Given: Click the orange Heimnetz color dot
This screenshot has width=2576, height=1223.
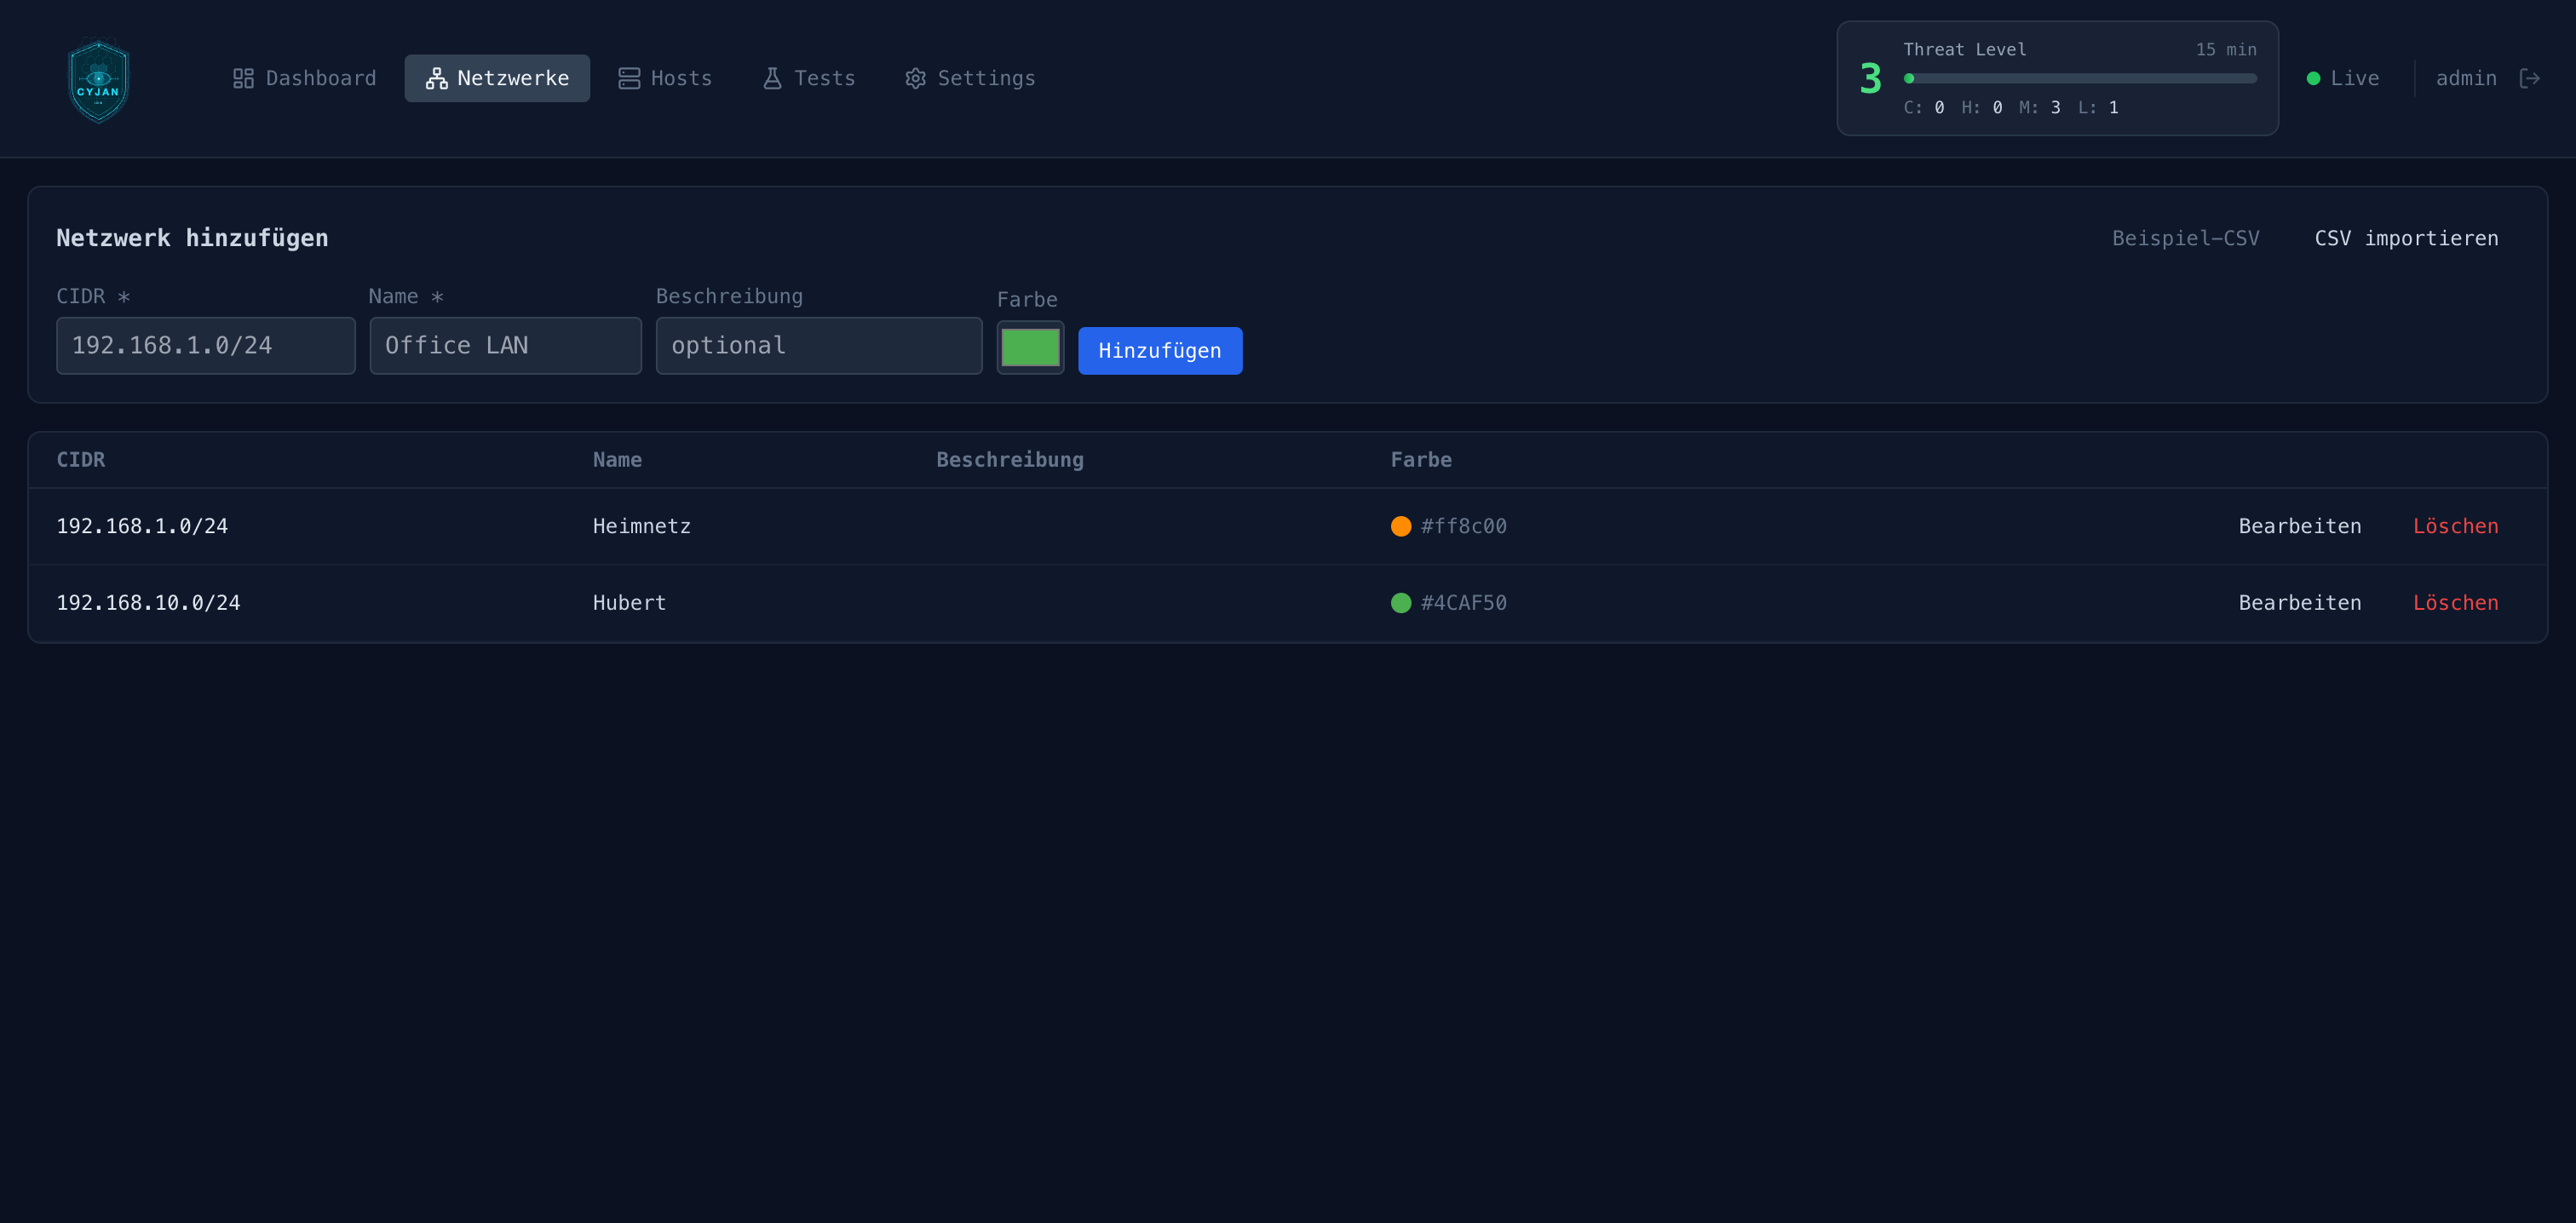Looking at the screenshot, I should [x=1401, y=526].
